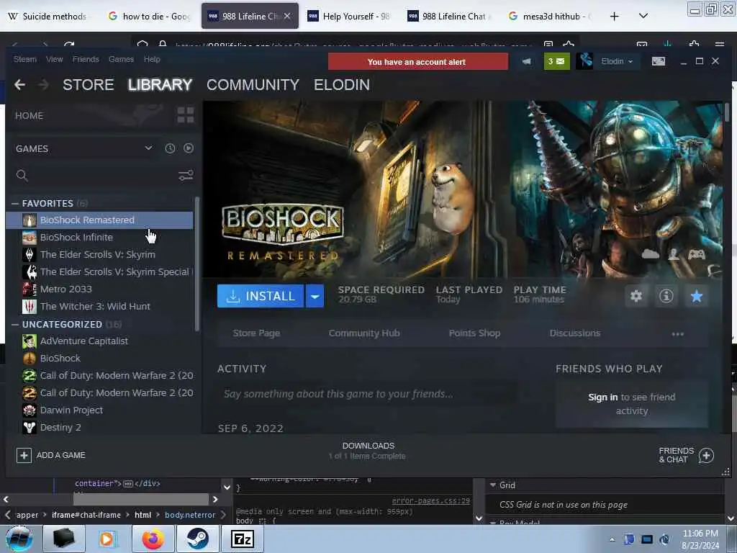Screen dimensions: 737x553
Task: Open Friends & Chat plus icon
Action: pyautogui.click(x=707, y=455)
